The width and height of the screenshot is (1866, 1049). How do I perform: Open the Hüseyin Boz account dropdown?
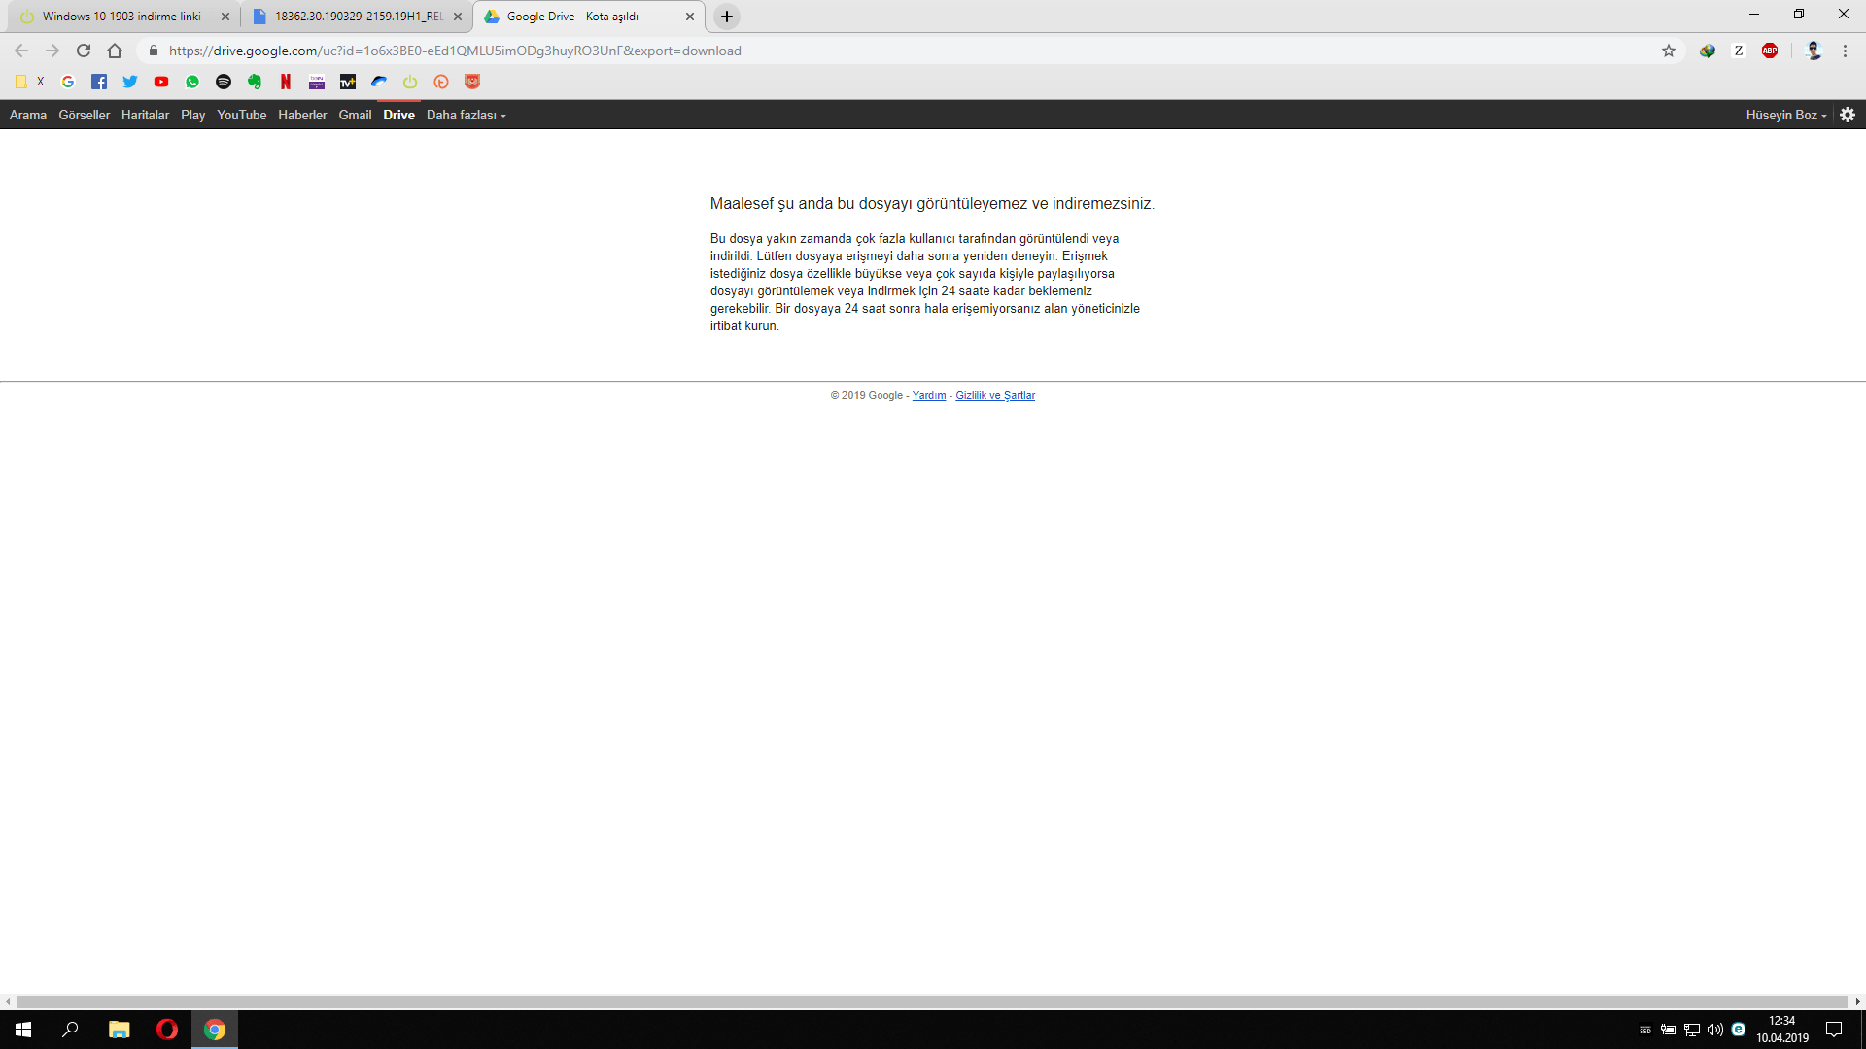[x=1785, y=115]
